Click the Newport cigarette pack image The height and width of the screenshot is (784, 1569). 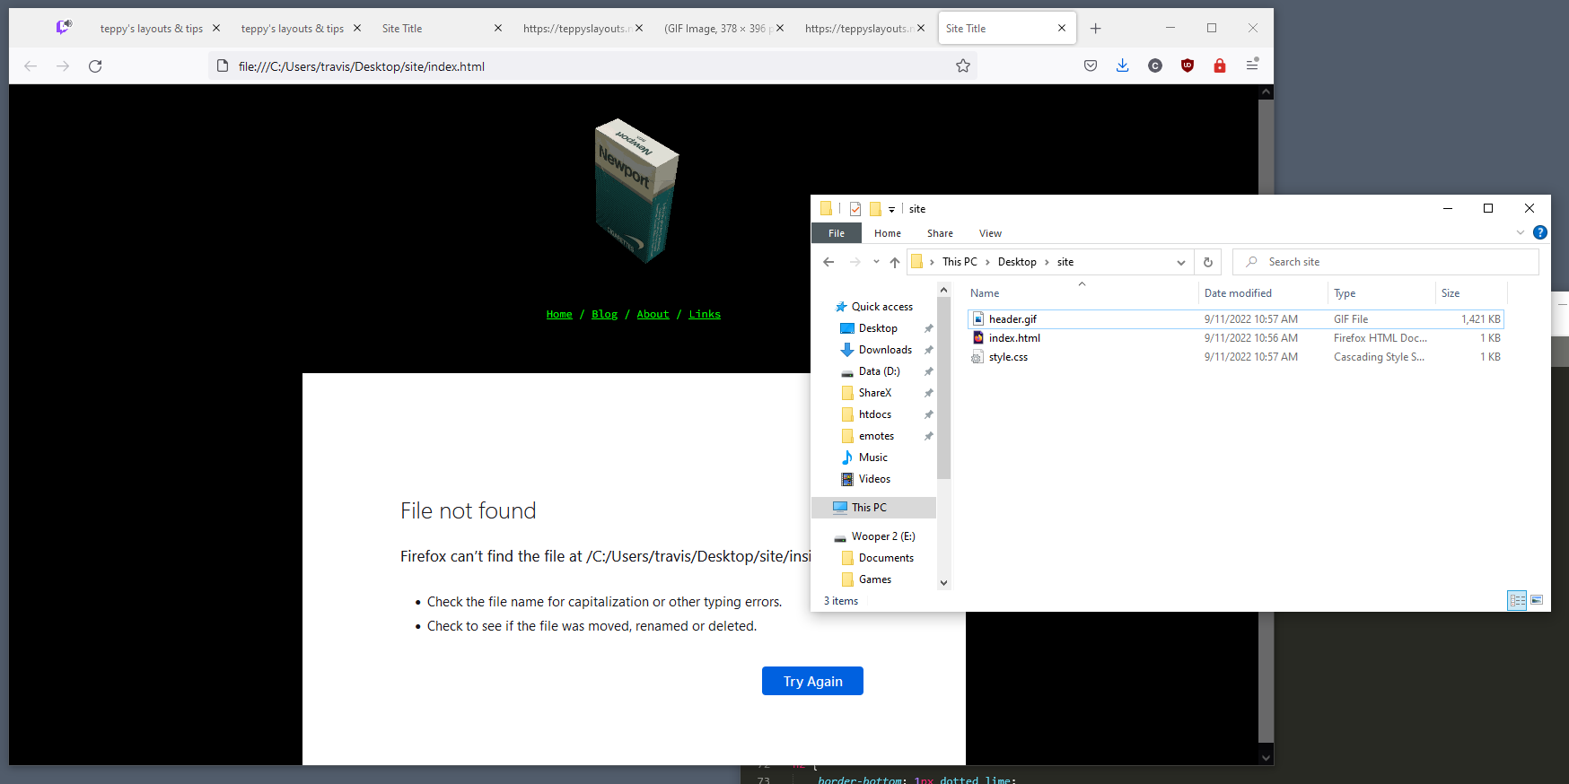click(x=636, y=190)
